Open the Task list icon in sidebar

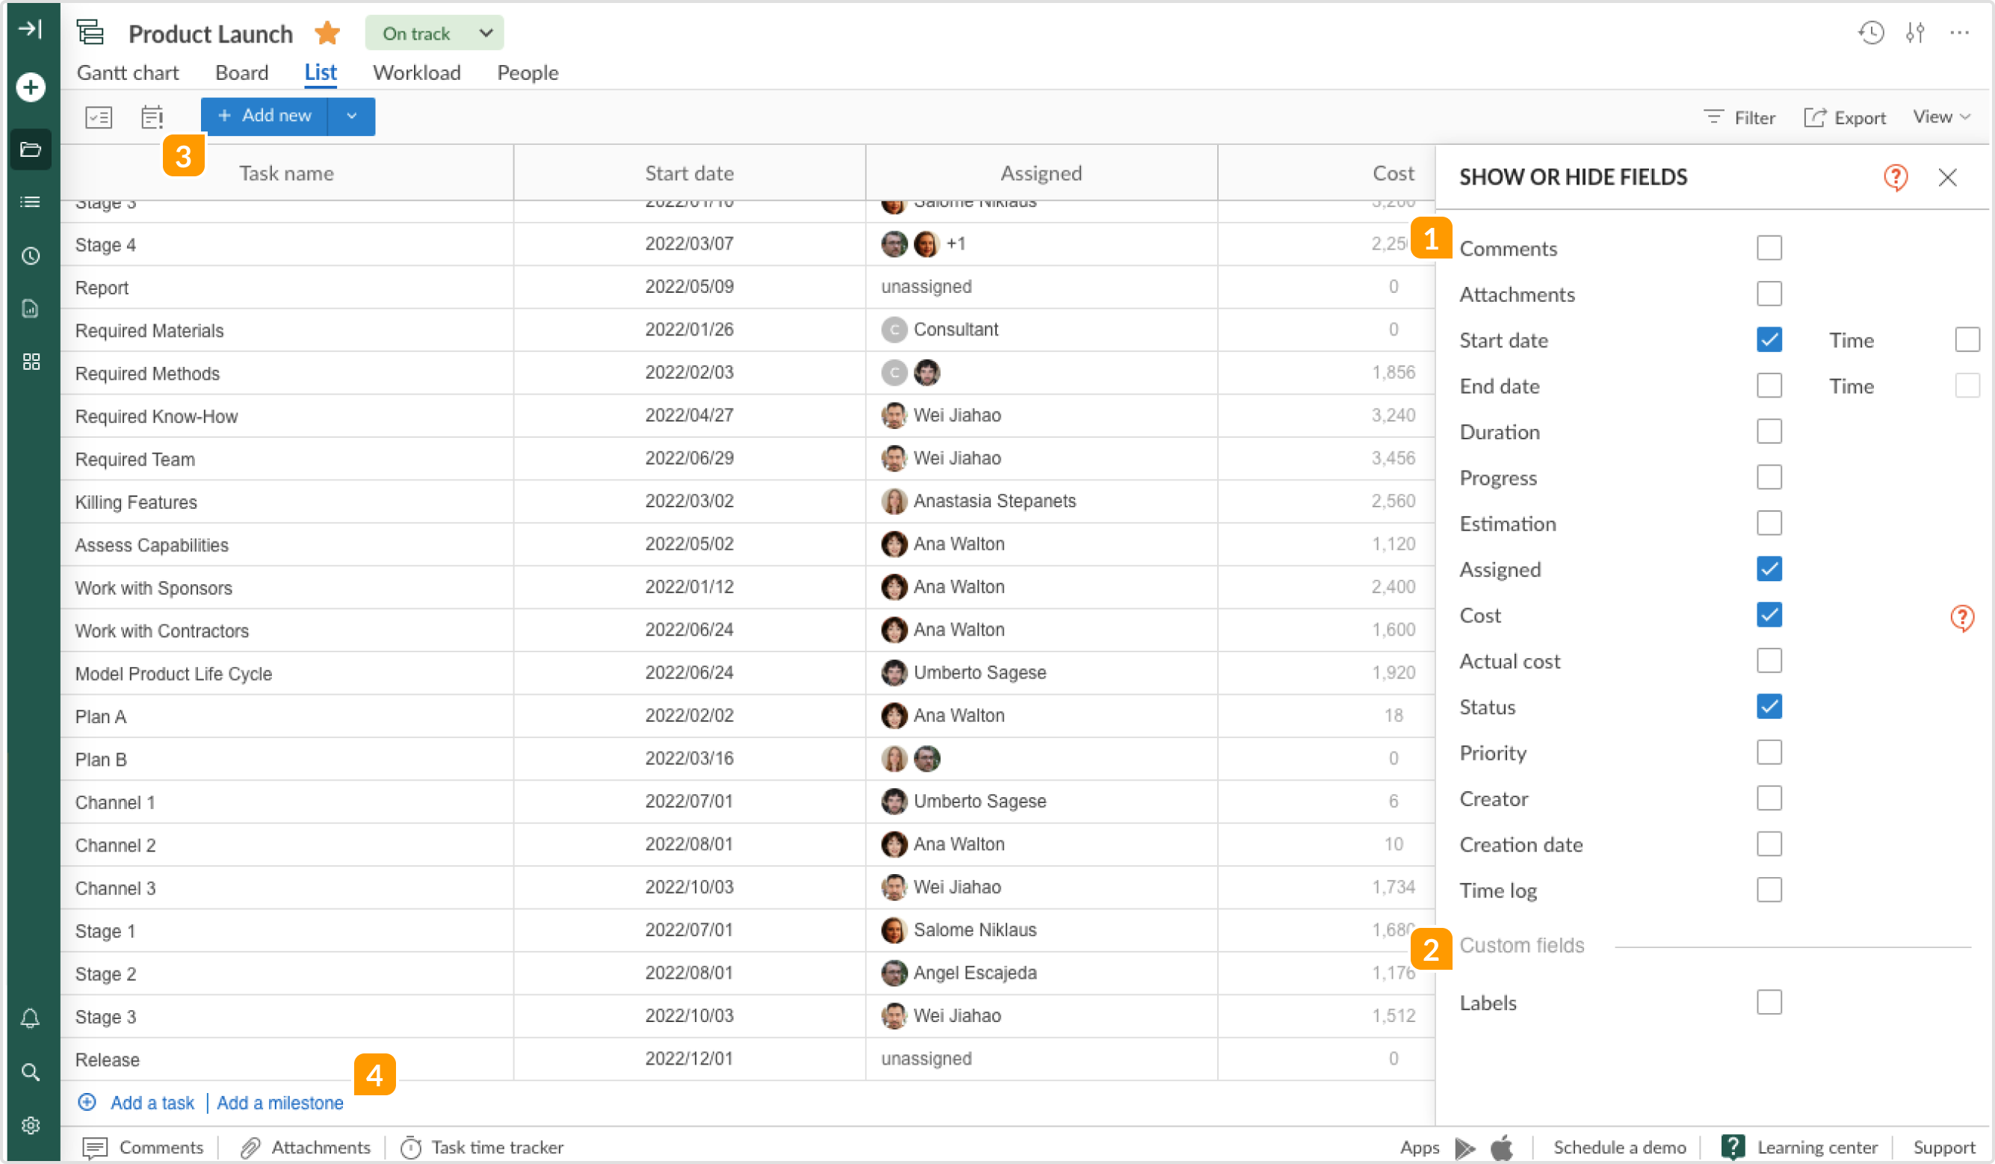(x=31, y=202)
